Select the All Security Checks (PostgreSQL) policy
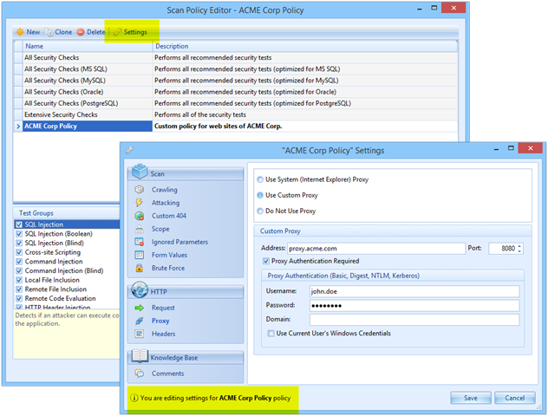The image size is (548, 416). pos(236,103)
